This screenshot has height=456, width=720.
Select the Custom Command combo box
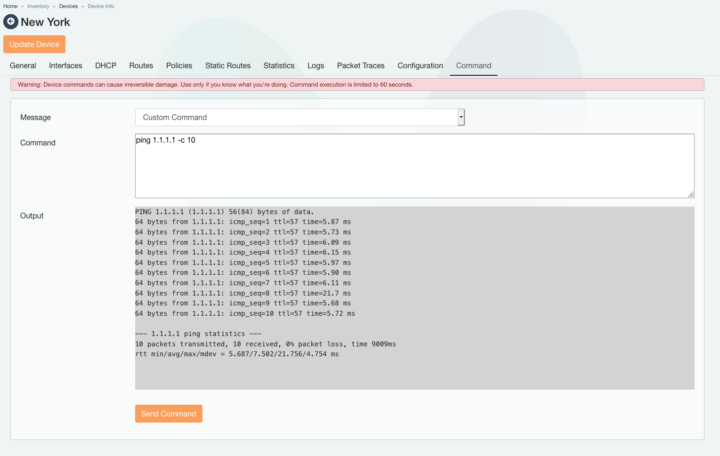(x=297, y=117)
